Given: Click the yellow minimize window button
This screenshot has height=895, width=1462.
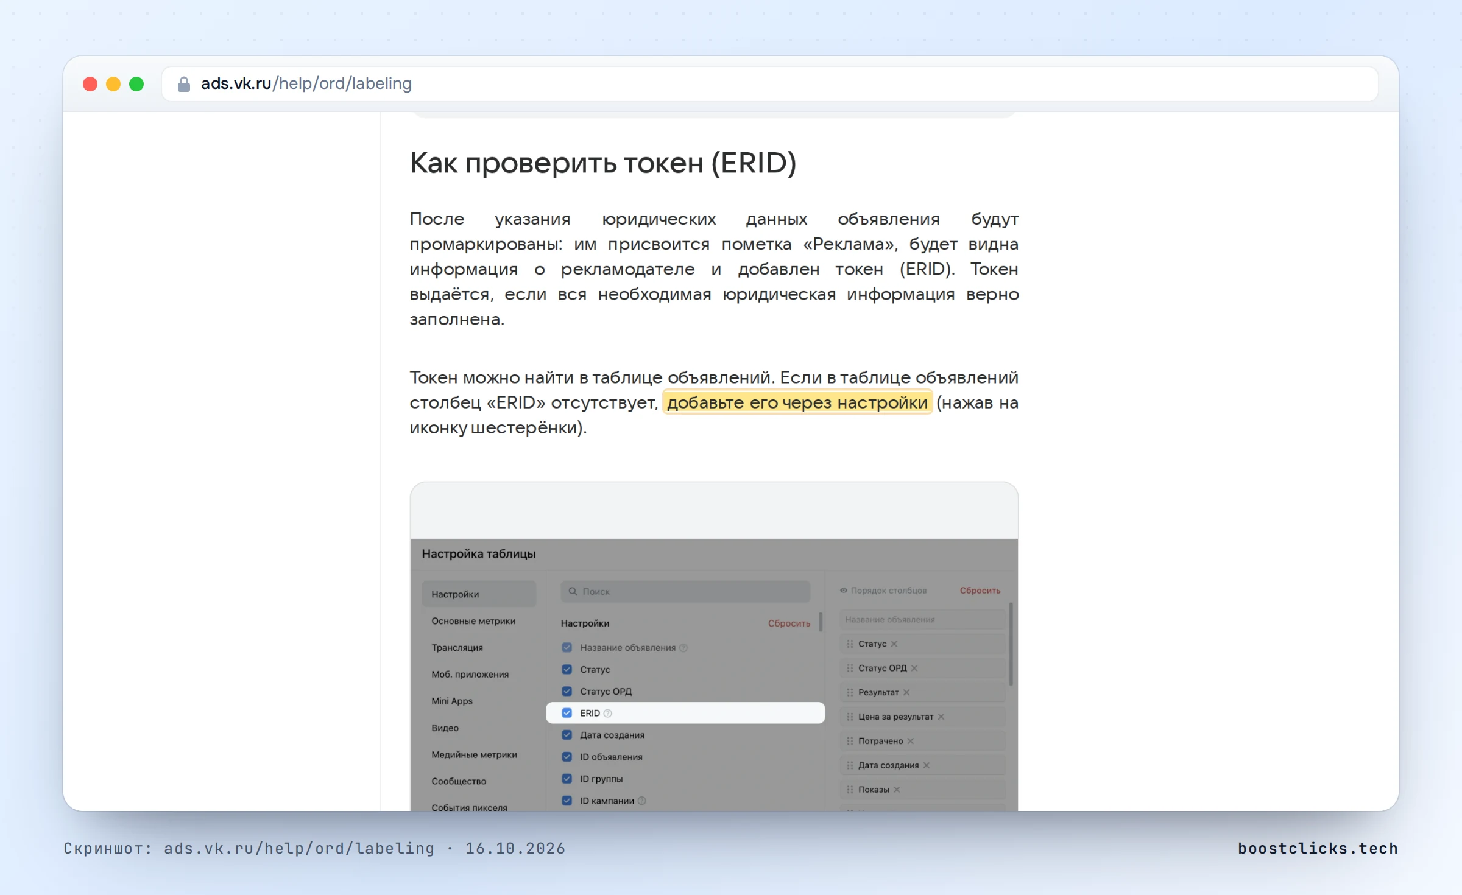Looking at the screenshot, I should 113,84.
